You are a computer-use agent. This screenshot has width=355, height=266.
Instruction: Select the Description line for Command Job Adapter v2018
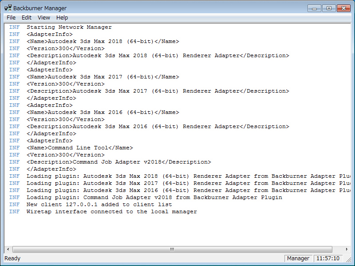110,162
